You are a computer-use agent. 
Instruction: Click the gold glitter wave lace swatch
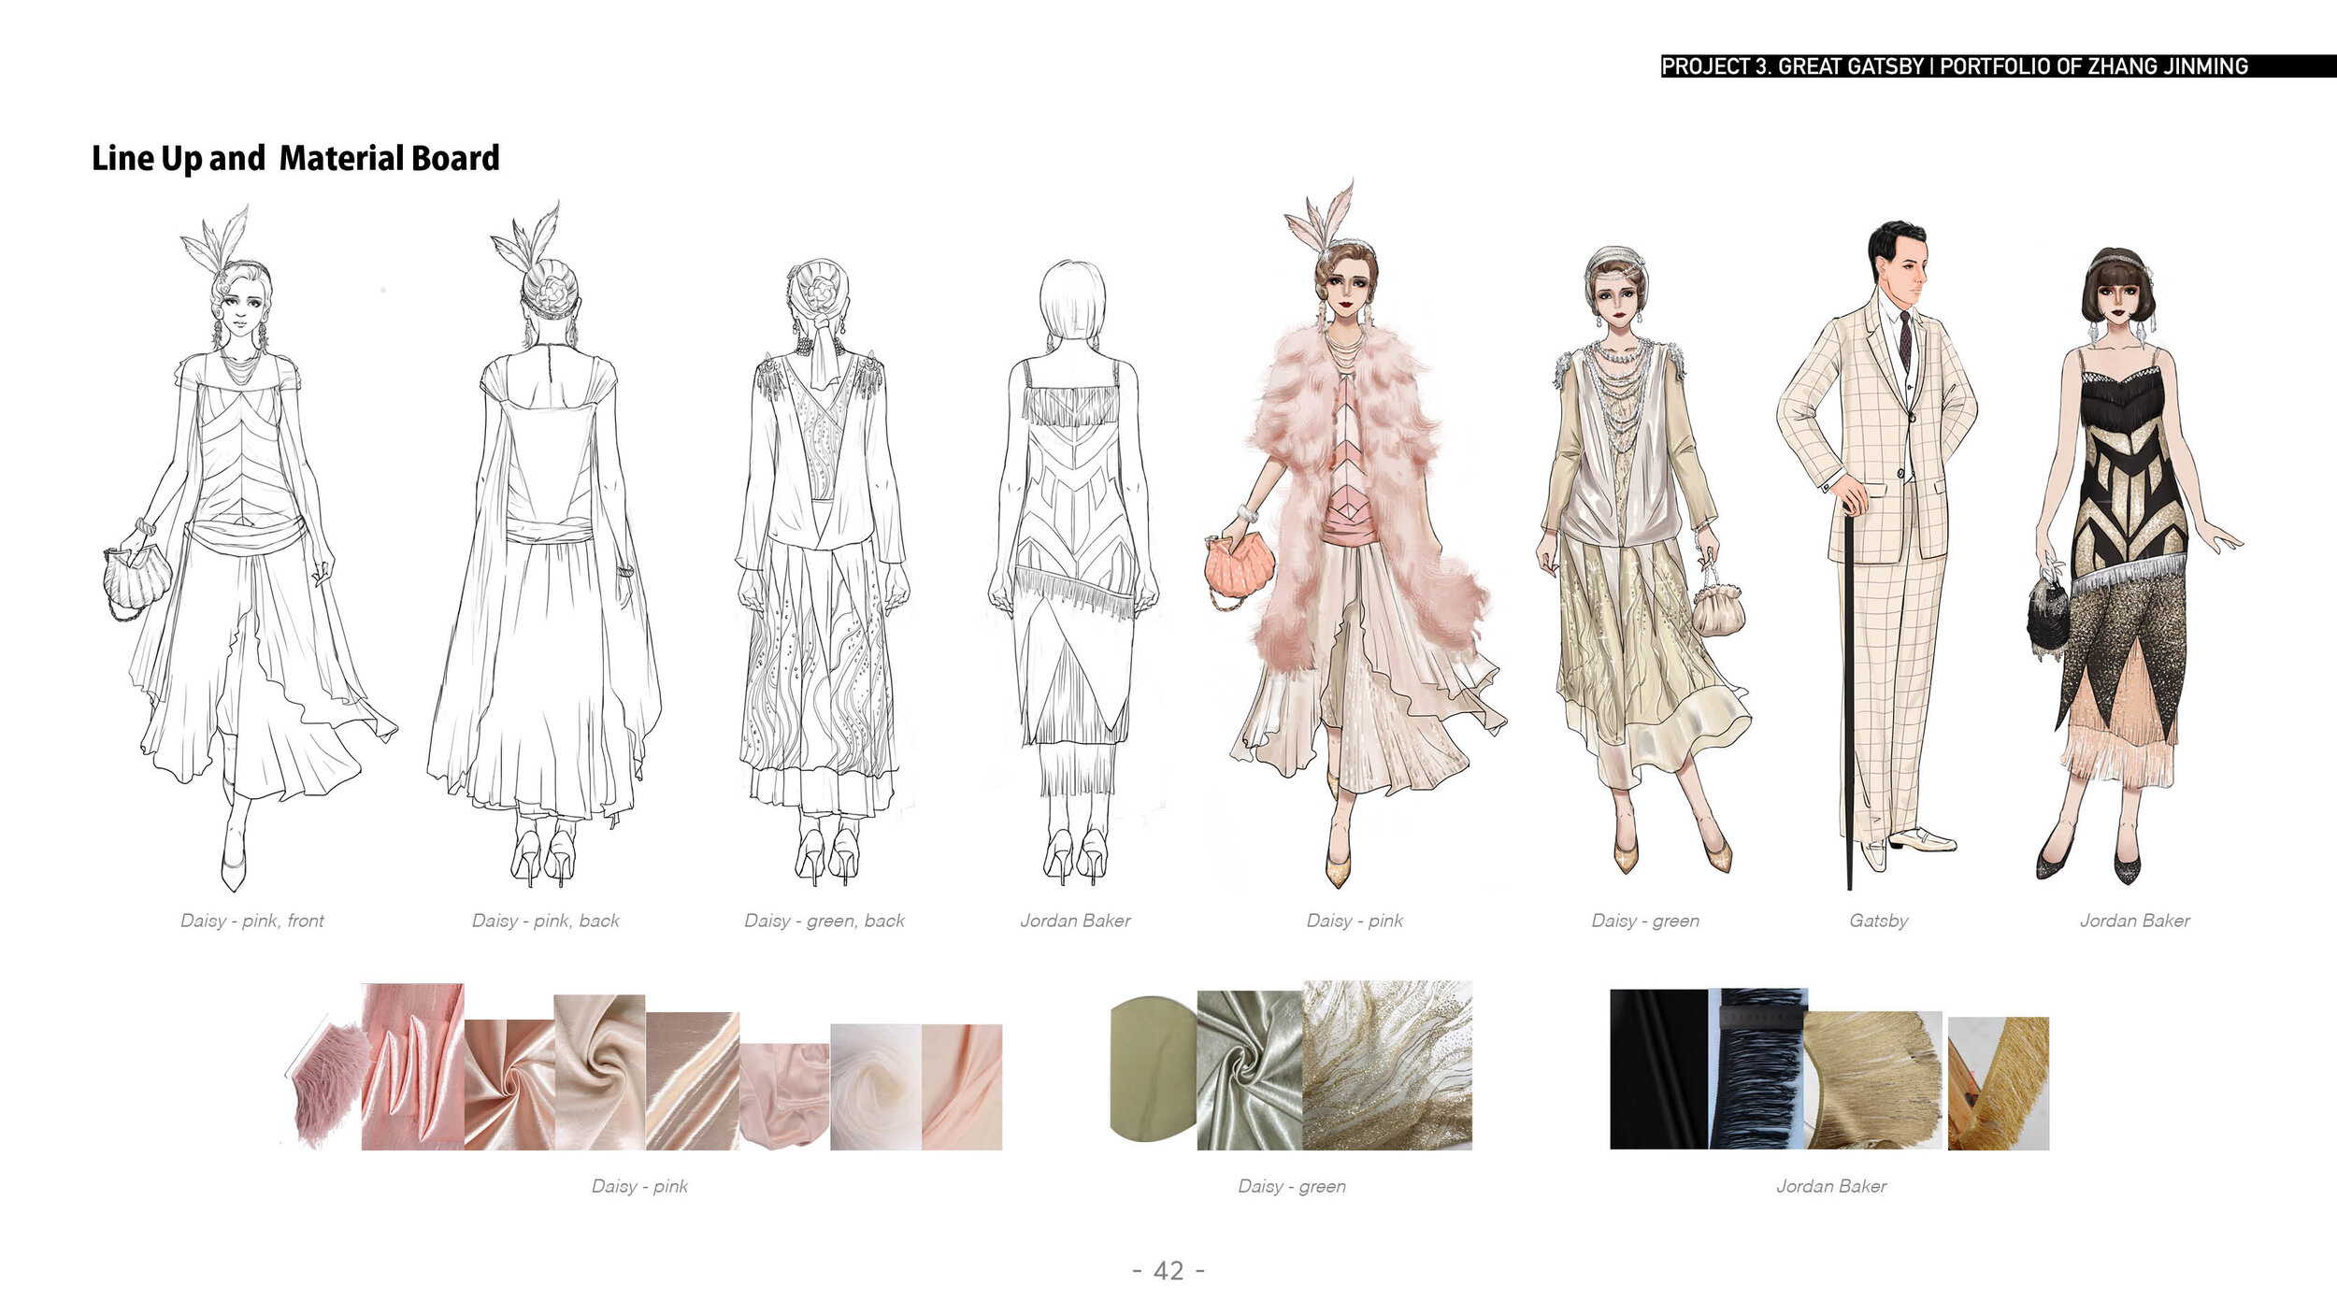point(1387,1064)
